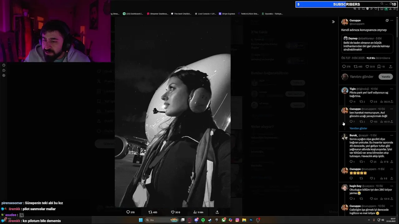Reply icon showing 378 in sidebar tweet
The width and height of the screenshot is (399, 224).
(344, 67)
